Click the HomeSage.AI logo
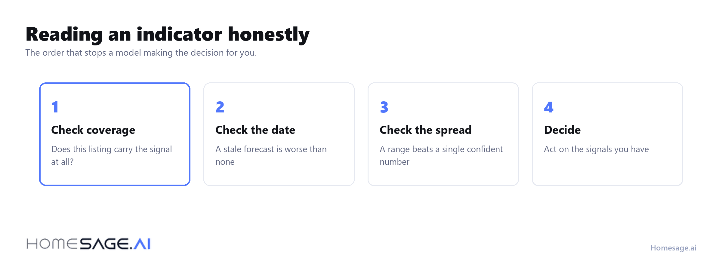The height and width of the screenshot is (264, 722). 88,244
